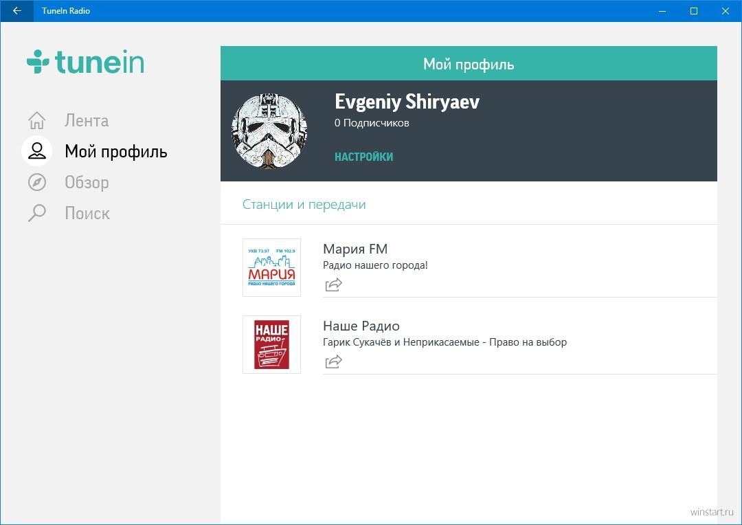Minimize the TuneIn Radio window
This screenshot has height=525, width=742.
click(x=662, y=10)
